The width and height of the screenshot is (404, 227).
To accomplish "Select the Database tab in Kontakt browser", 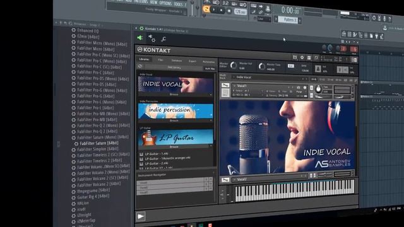I will click(x=177, y=61).
